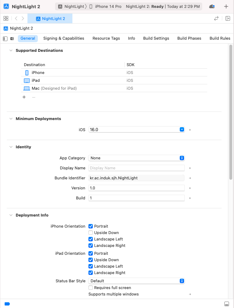Image resolution: width=234 pixels, height=308 pixels.
Task: Open the Build Phases tab
Action: point(189,39)
